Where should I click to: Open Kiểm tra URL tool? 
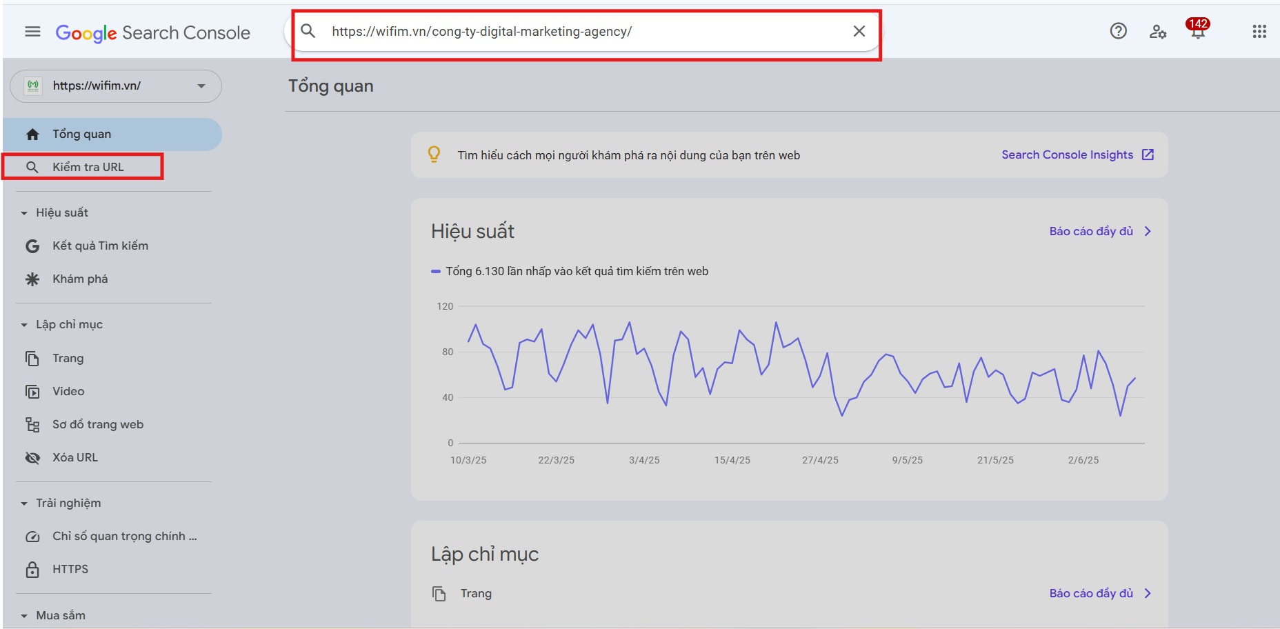coord(88,167)
